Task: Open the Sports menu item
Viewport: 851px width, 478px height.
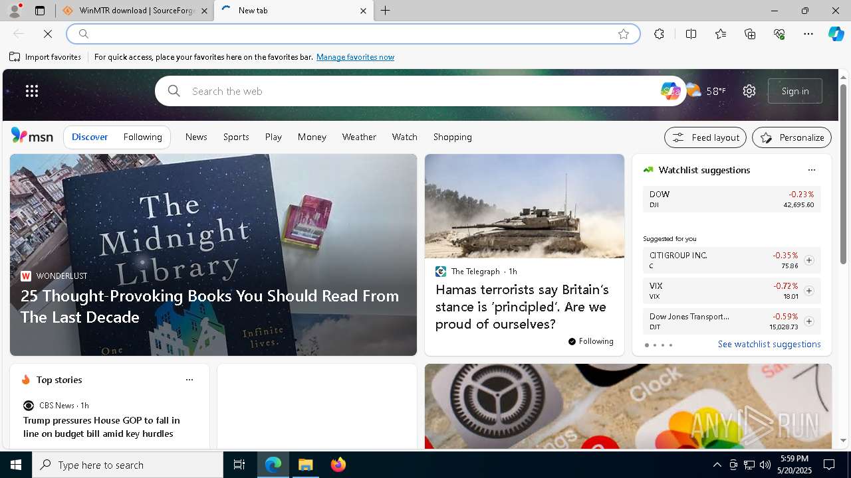Action: pyautogui.click(x=236, y=137)
